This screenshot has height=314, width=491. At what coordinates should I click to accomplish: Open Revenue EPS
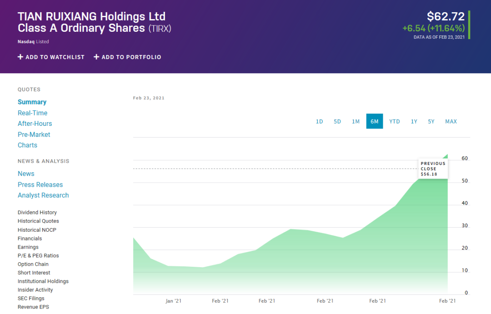(x=33, y=307)
